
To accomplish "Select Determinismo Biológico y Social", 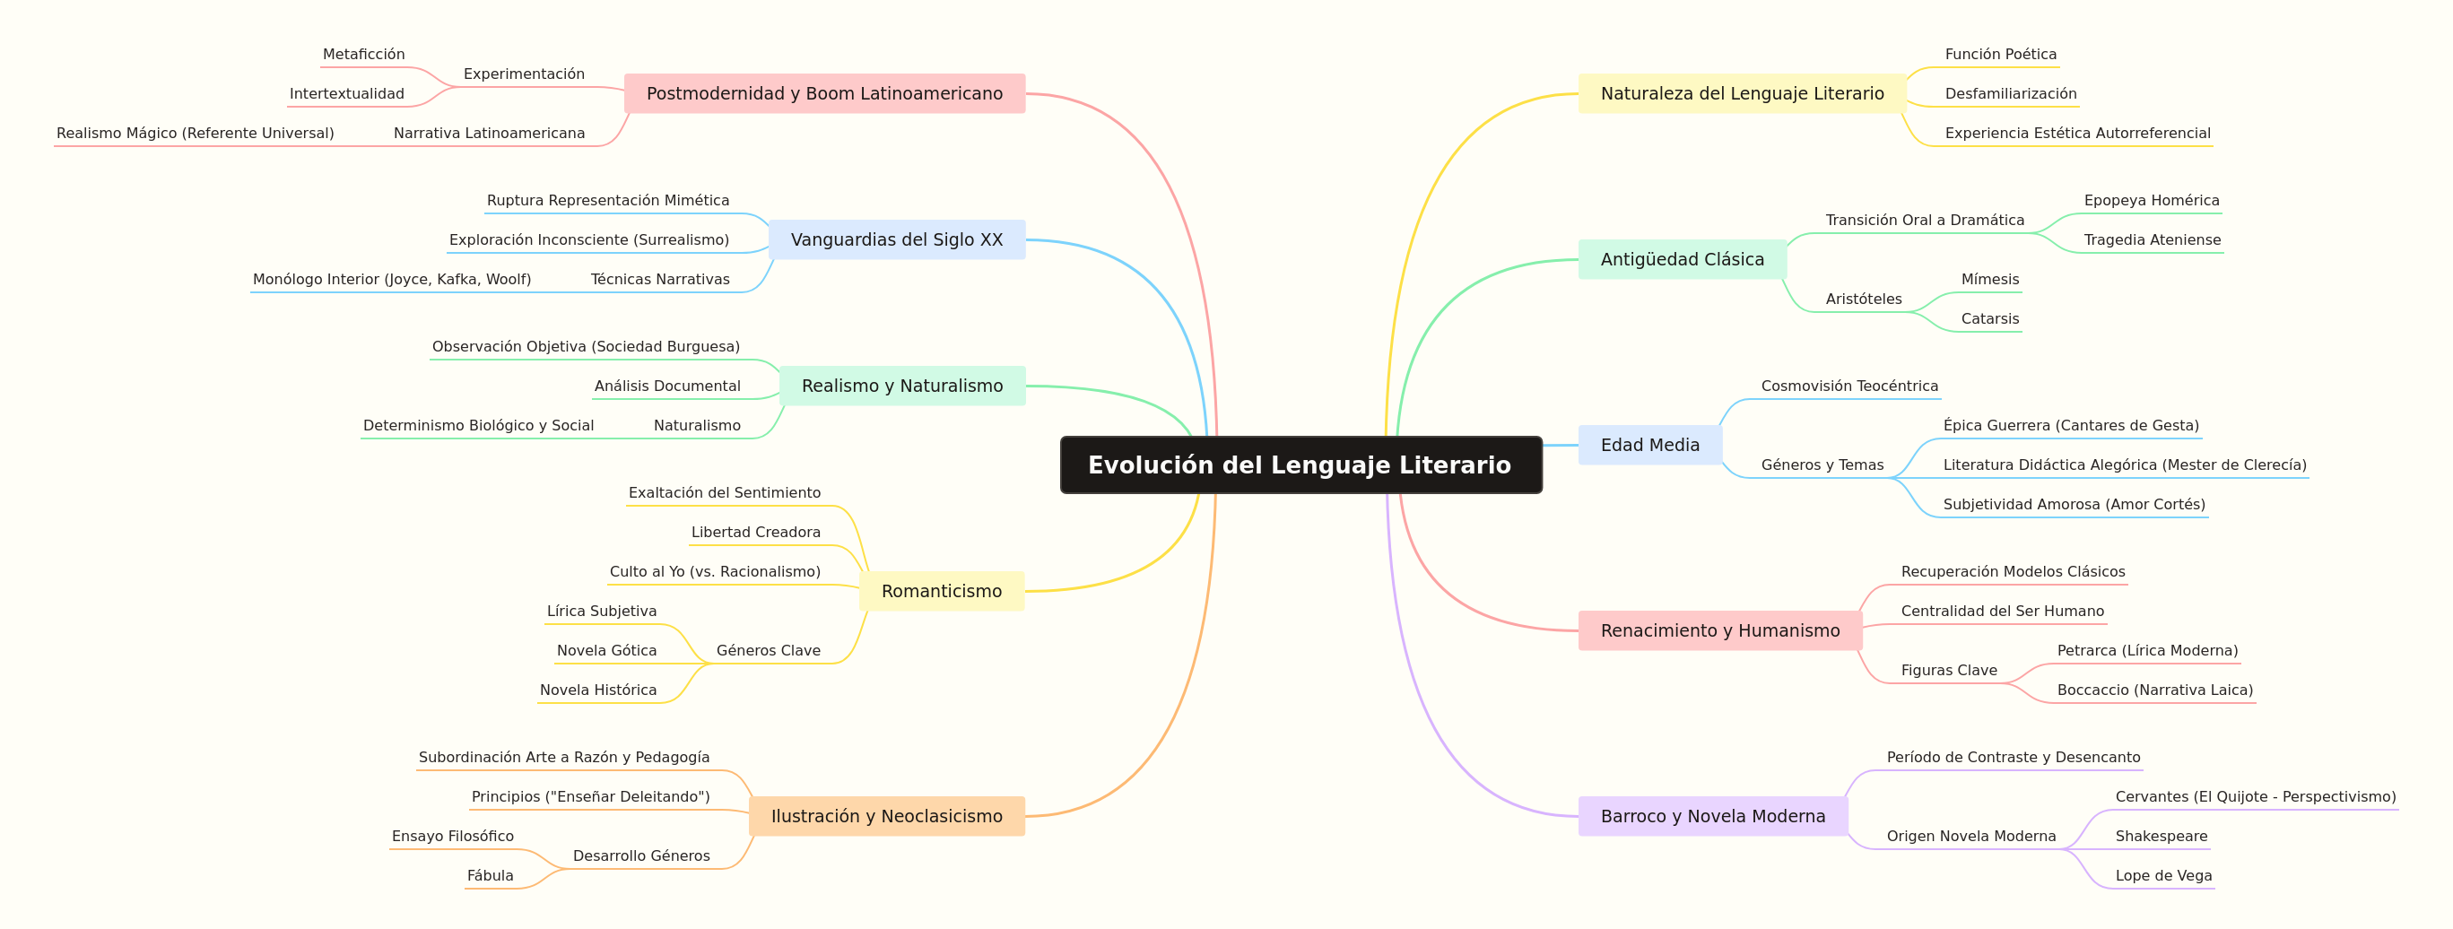I will pyautogui.click(x=478, y=425).
